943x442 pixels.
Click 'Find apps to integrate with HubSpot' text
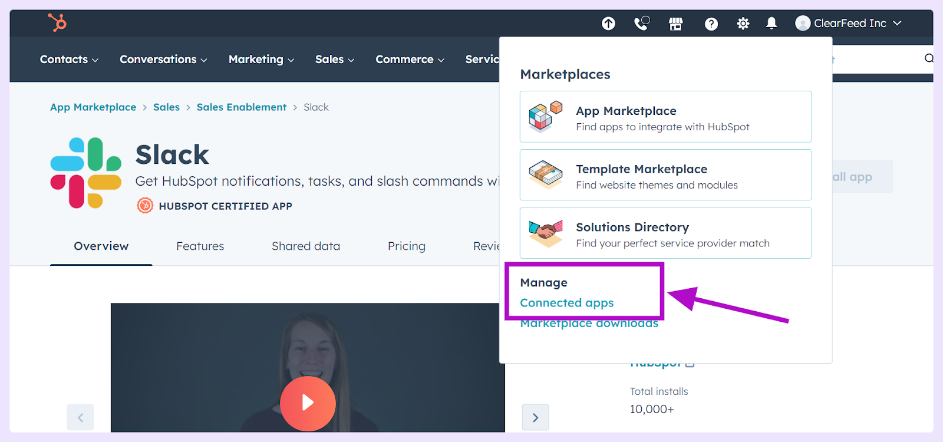coord(662,127)
